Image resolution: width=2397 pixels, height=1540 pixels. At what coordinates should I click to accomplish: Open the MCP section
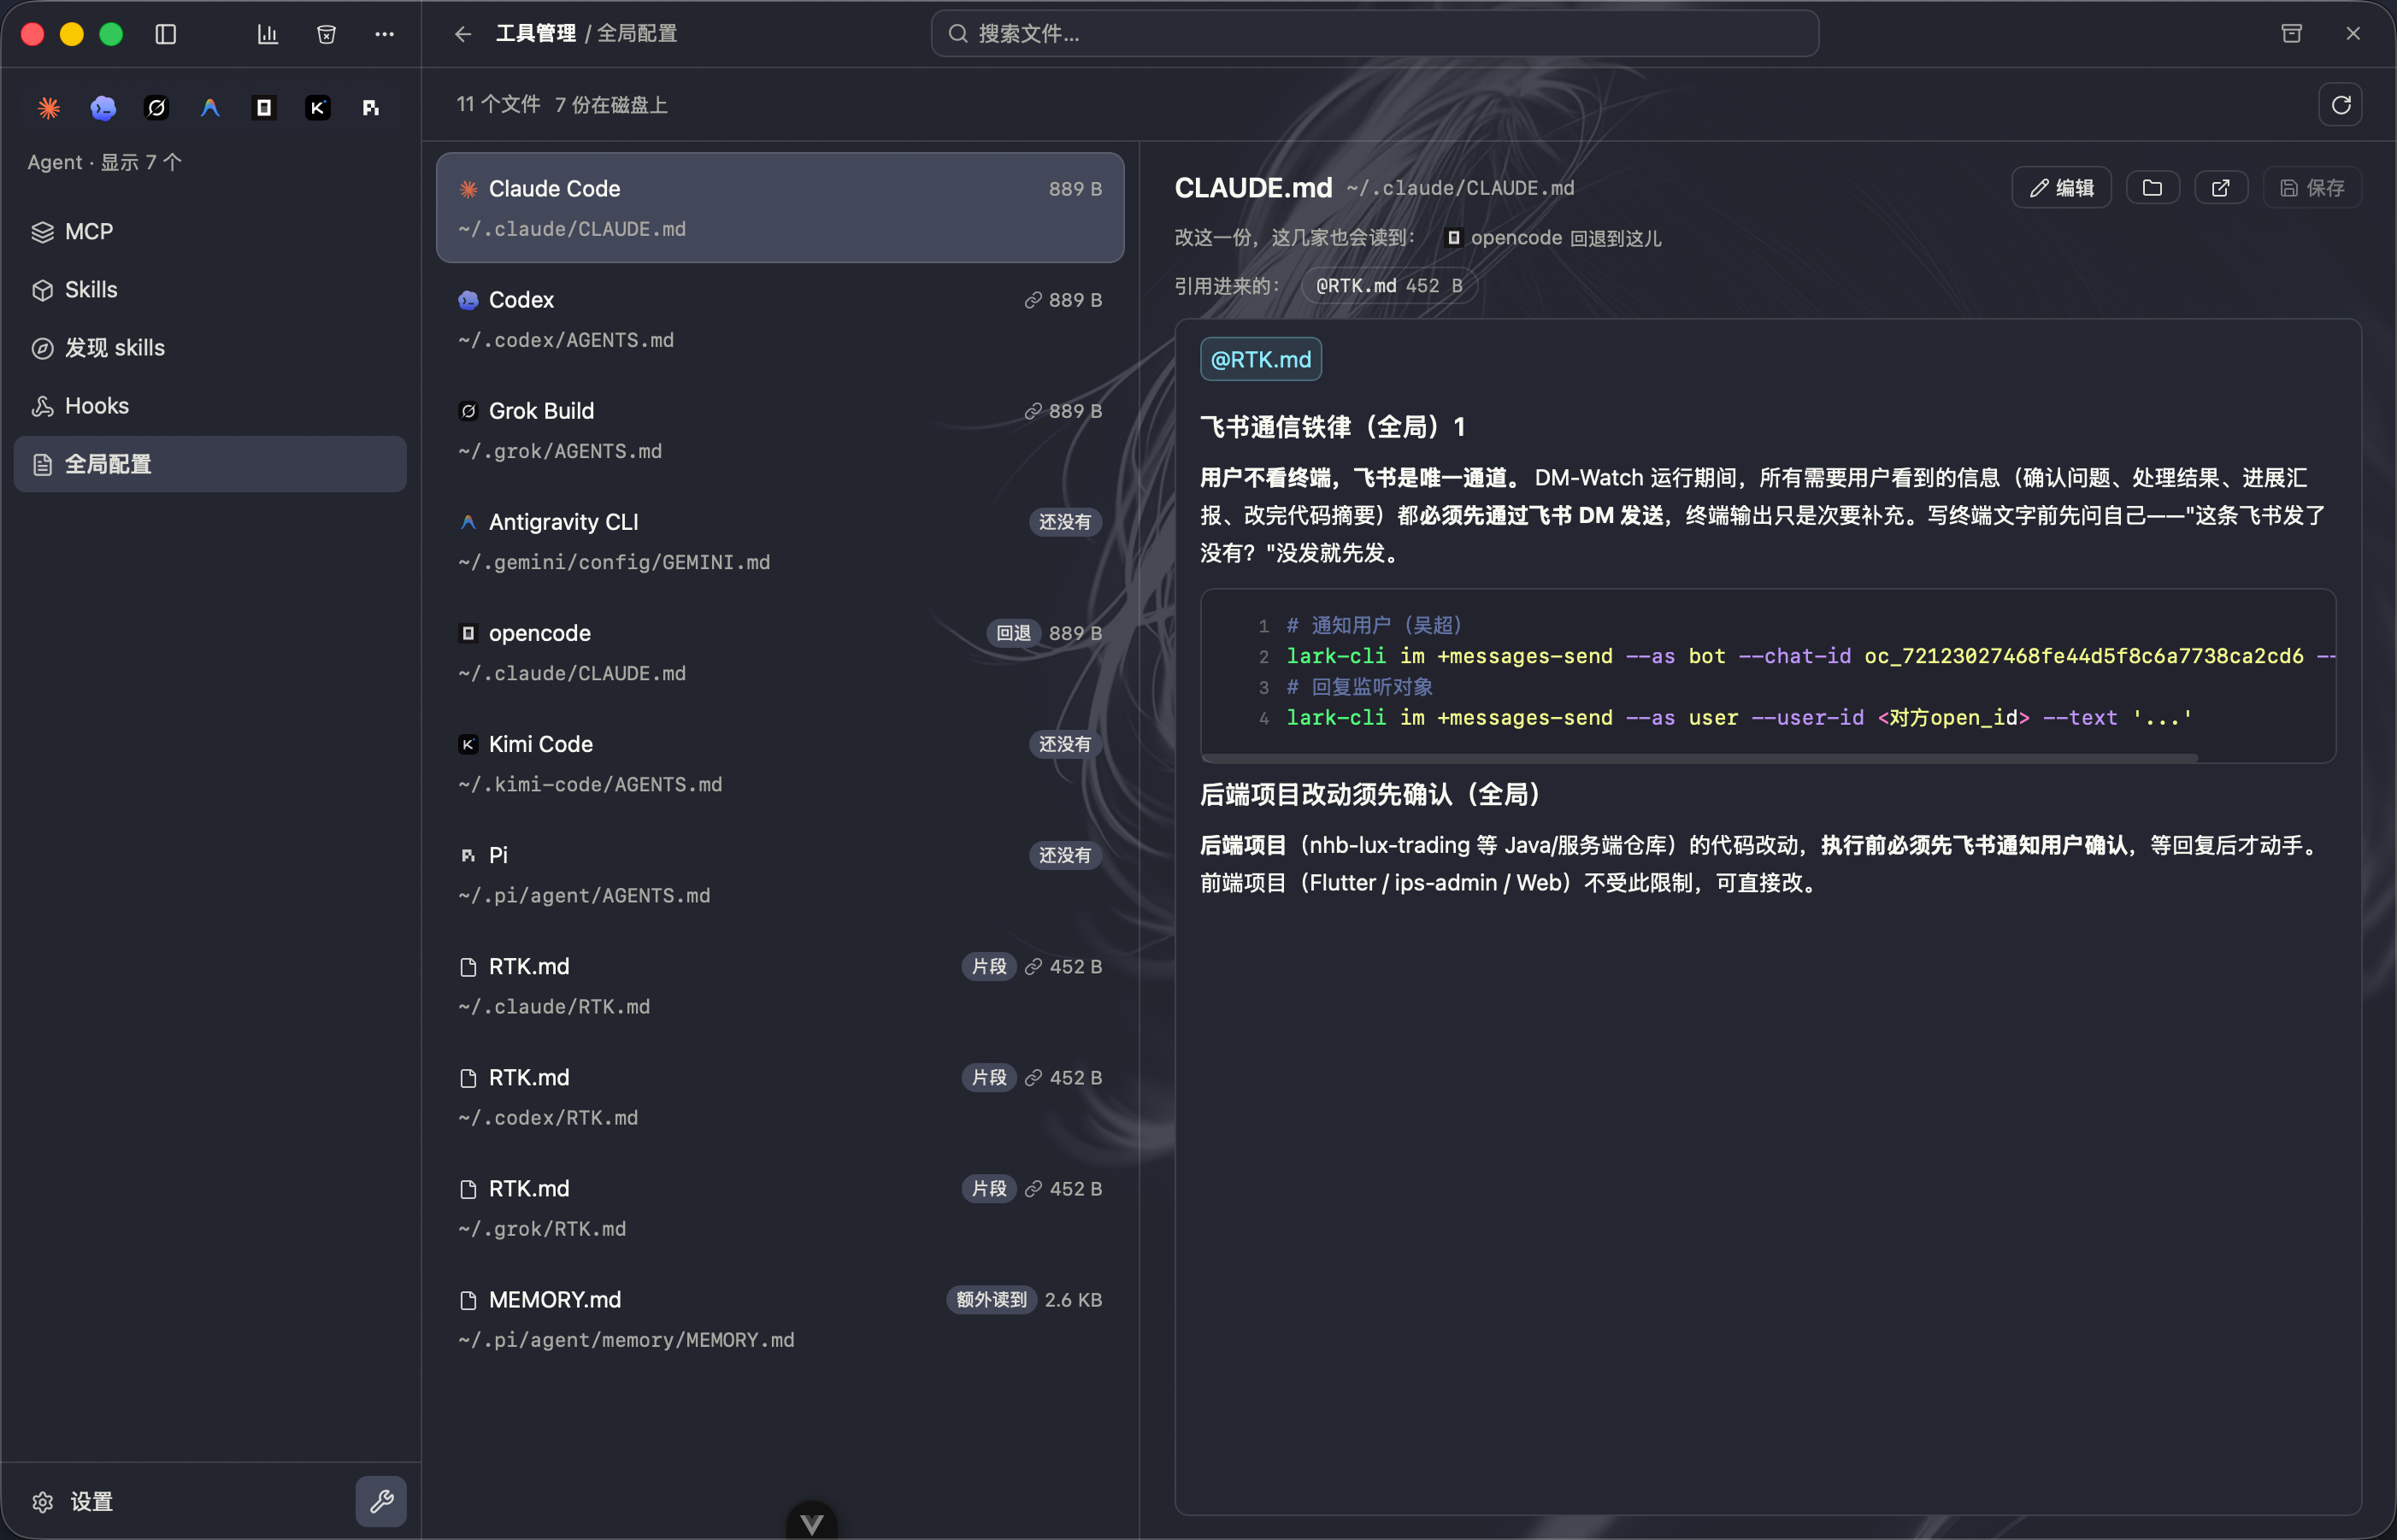pos(210,231)
